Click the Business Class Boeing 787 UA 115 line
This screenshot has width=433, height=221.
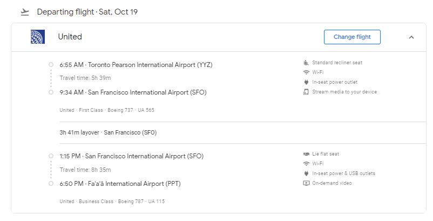[x=112, y=202]
